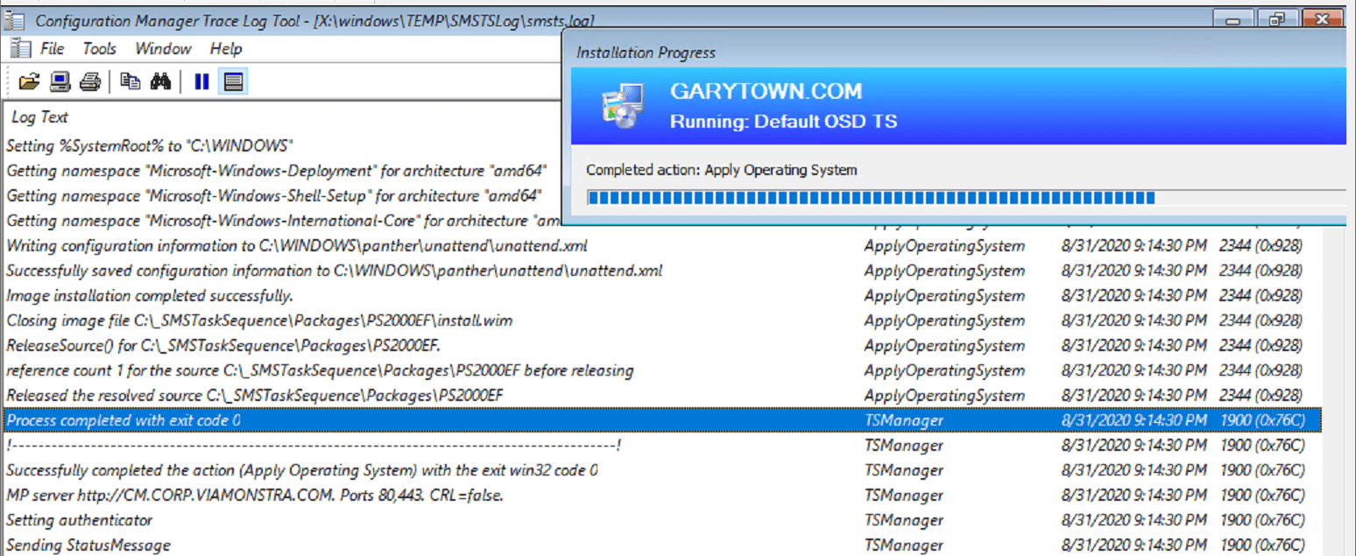Open the Window menu
The height and width of the screenshot is (556, 1356).
tap(163, 48)
